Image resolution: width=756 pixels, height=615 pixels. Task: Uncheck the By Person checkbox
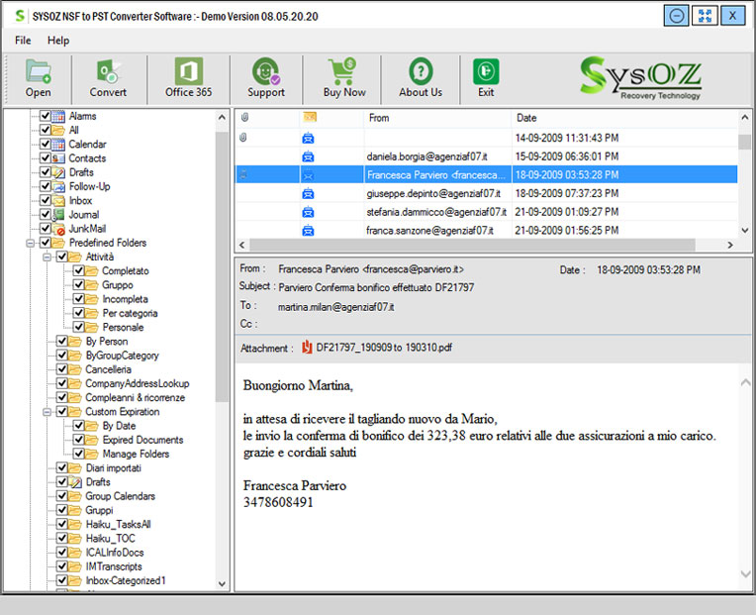tap(61, 341)
